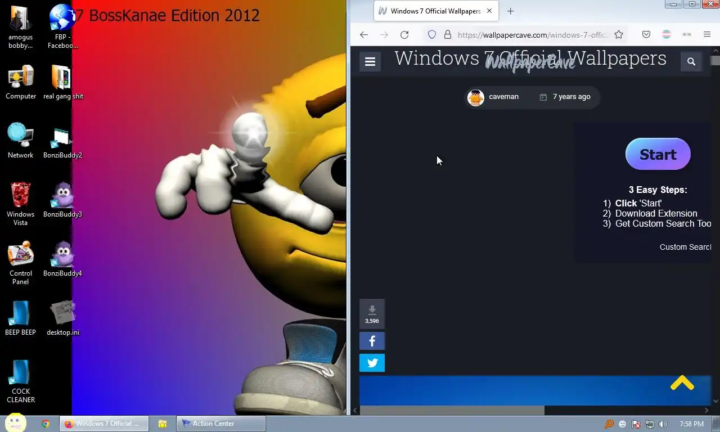Click the round extension icon in Firefox toolbar
The height and width of the screenshot is (432, 720).
[x=667, y=35]
